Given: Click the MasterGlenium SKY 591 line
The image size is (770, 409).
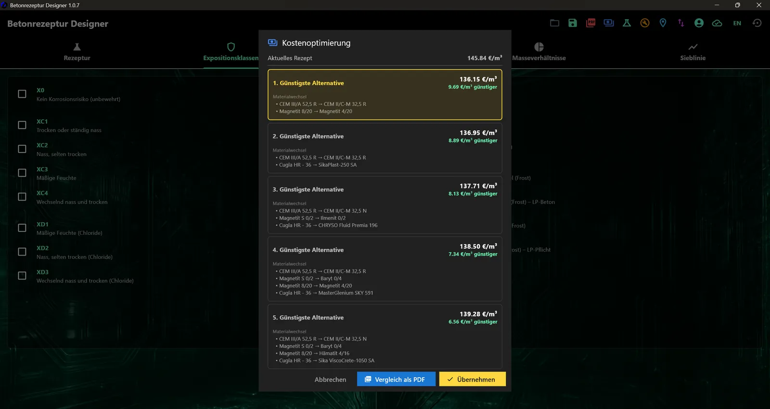Looking at the screenshot, I should pos(324,293).
